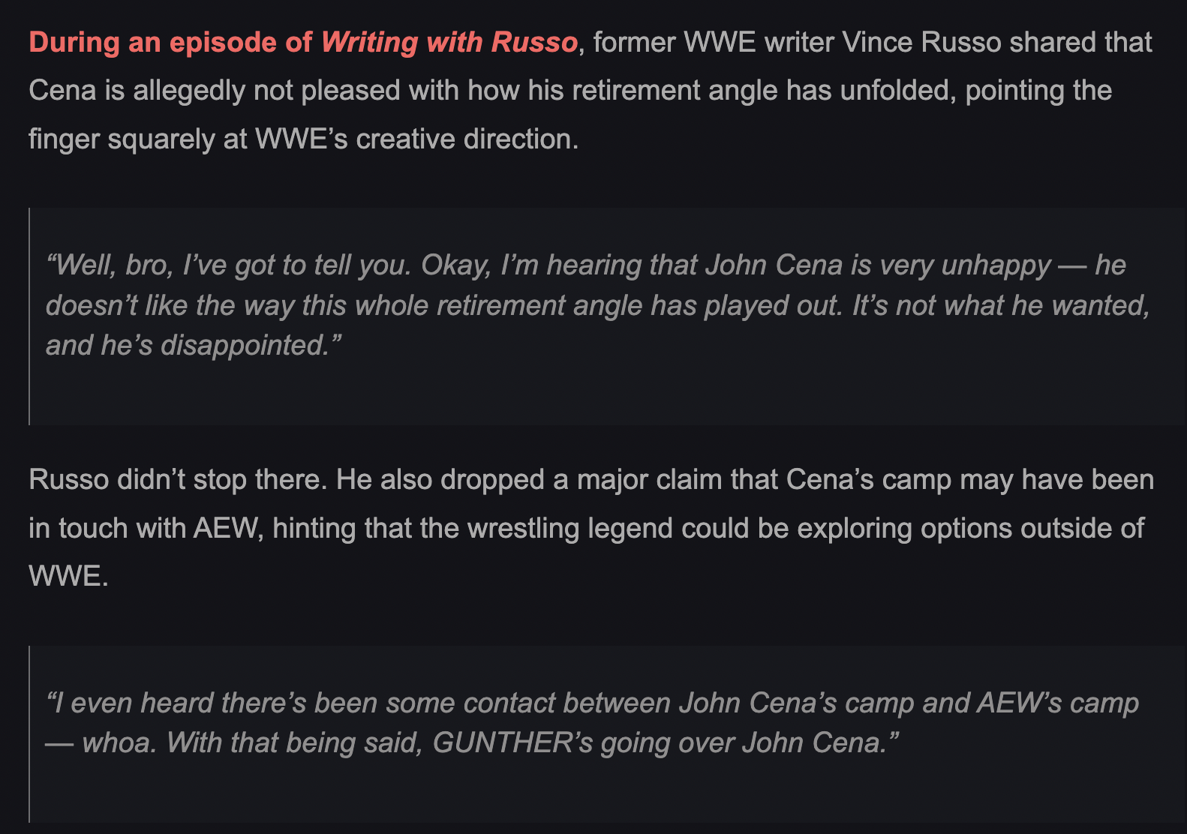Click 'in touch with AEW' in paragraph
The image size is (1187, 834).
(x=145, y=529)
